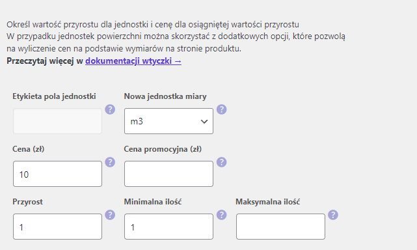Open the dokumentacji wtyczki link
The image size is (417, 250).
pos(133,61)
